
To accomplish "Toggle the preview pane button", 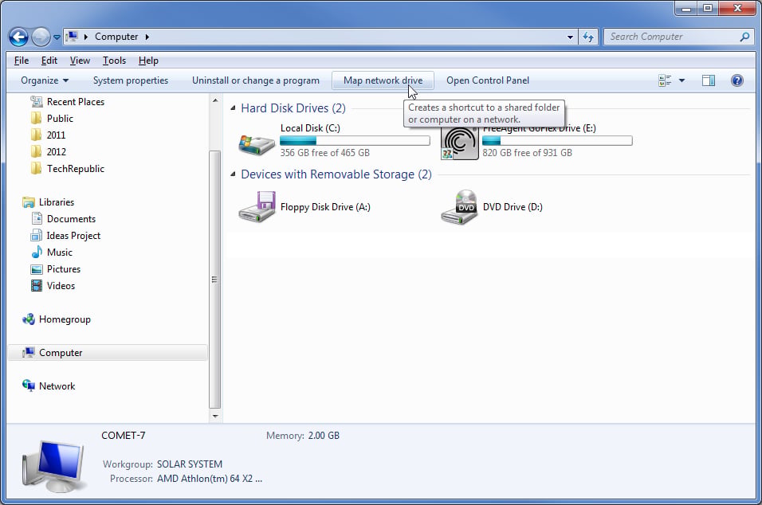I will (709, 80).
